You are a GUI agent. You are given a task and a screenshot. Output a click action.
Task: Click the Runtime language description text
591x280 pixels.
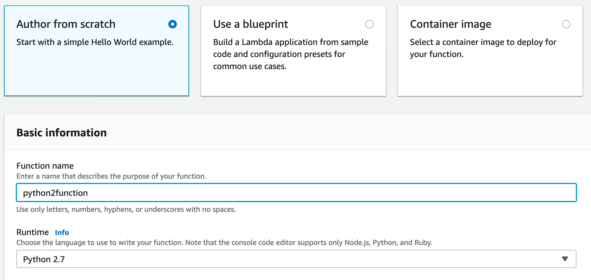tap(224, 243)
